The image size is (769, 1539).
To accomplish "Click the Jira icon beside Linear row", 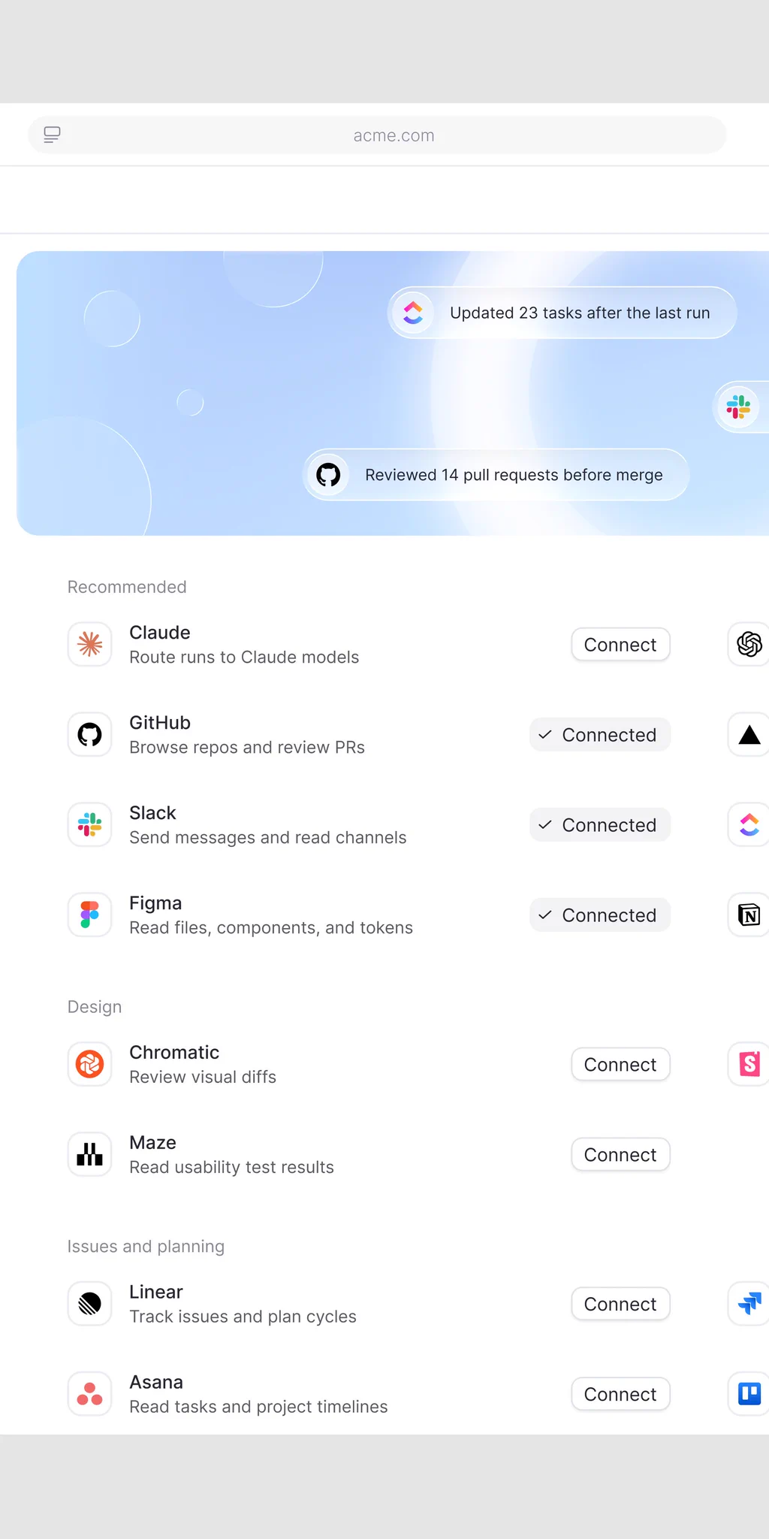I will [749, 1304].
